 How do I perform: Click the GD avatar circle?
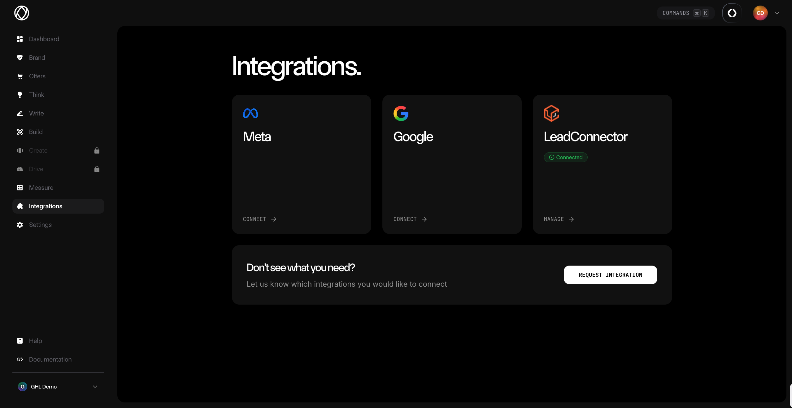tap(760, 13)
